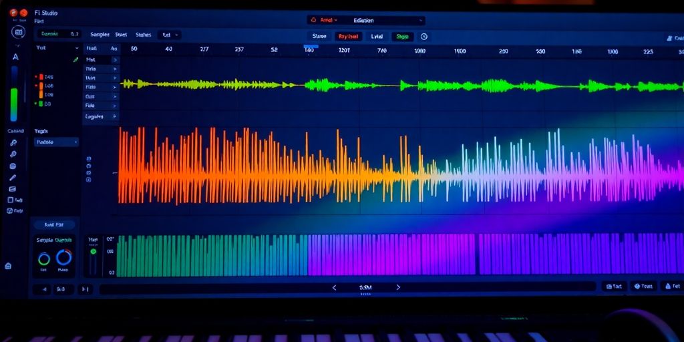Click the round grid icon below FL Studio title
This screenshot has width=684, height=342.
point(18,32)
